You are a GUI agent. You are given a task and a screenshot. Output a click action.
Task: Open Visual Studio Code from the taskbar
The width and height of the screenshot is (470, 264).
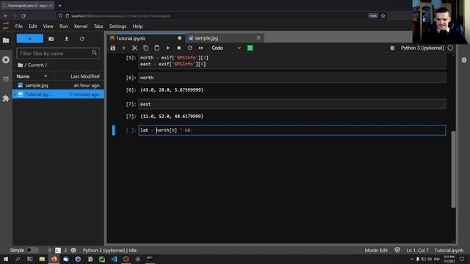pyautogui.click(x=115, y=259)
